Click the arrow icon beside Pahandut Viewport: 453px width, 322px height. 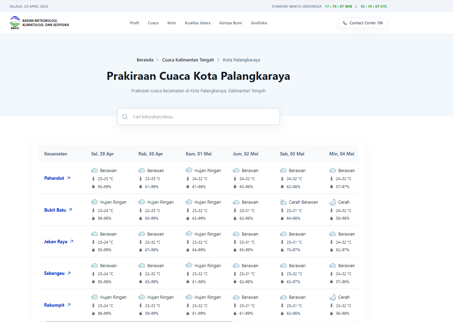69,178
